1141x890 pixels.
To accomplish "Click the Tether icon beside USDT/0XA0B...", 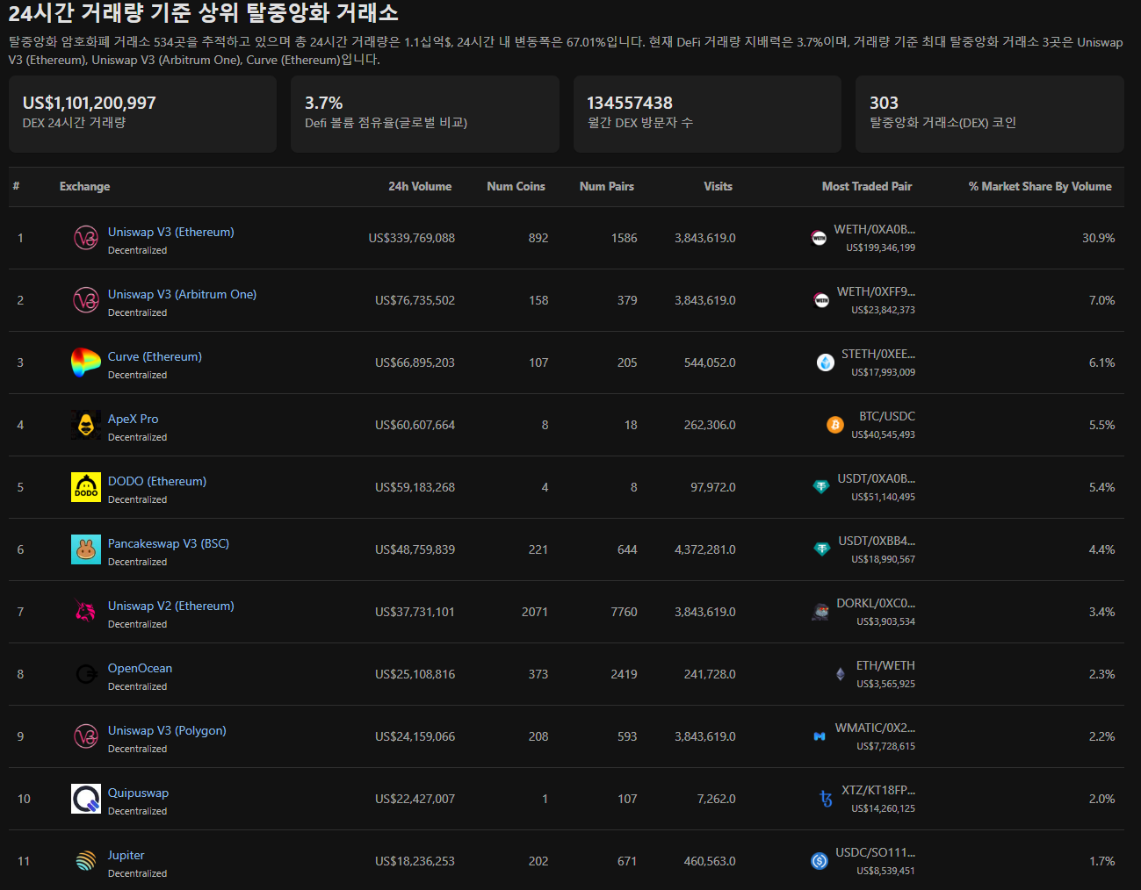I will (821, 486).
